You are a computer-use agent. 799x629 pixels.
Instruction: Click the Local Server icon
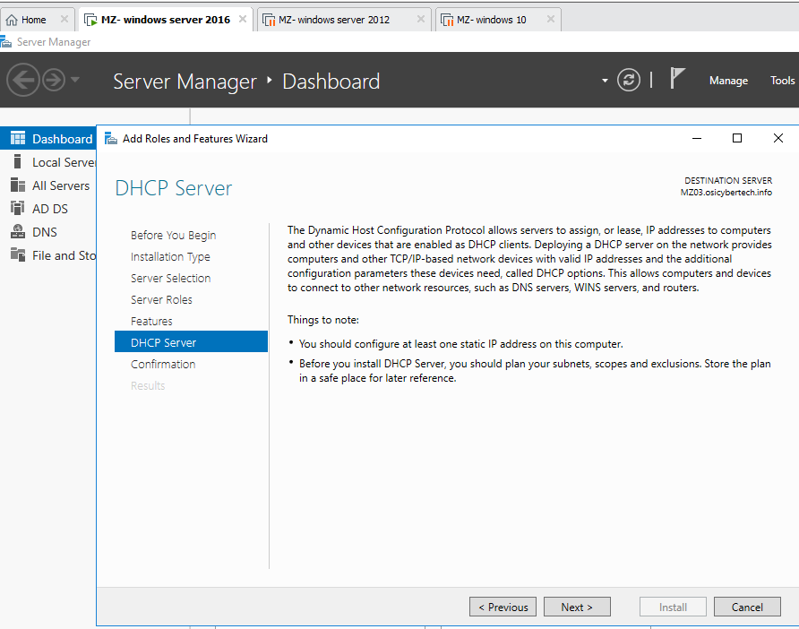[18, 161]
